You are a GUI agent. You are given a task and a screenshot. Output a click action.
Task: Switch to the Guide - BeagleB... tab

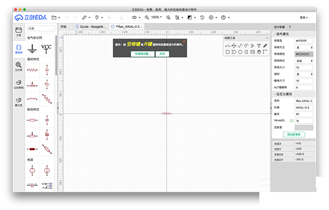coord(91,27)
